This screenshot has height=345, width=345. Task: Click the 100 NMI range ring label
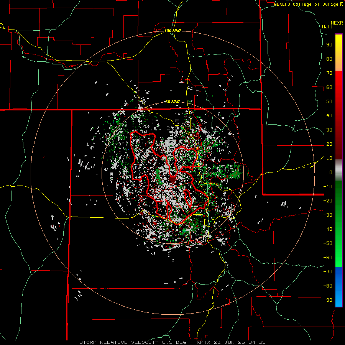click(172, 31)
